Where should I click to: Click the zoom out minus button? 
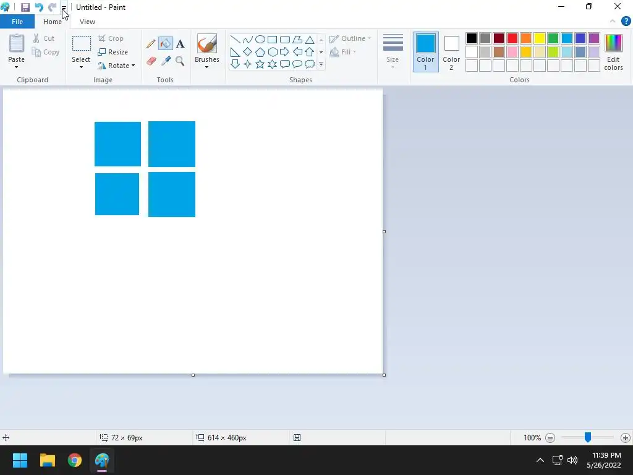point(550,437)
